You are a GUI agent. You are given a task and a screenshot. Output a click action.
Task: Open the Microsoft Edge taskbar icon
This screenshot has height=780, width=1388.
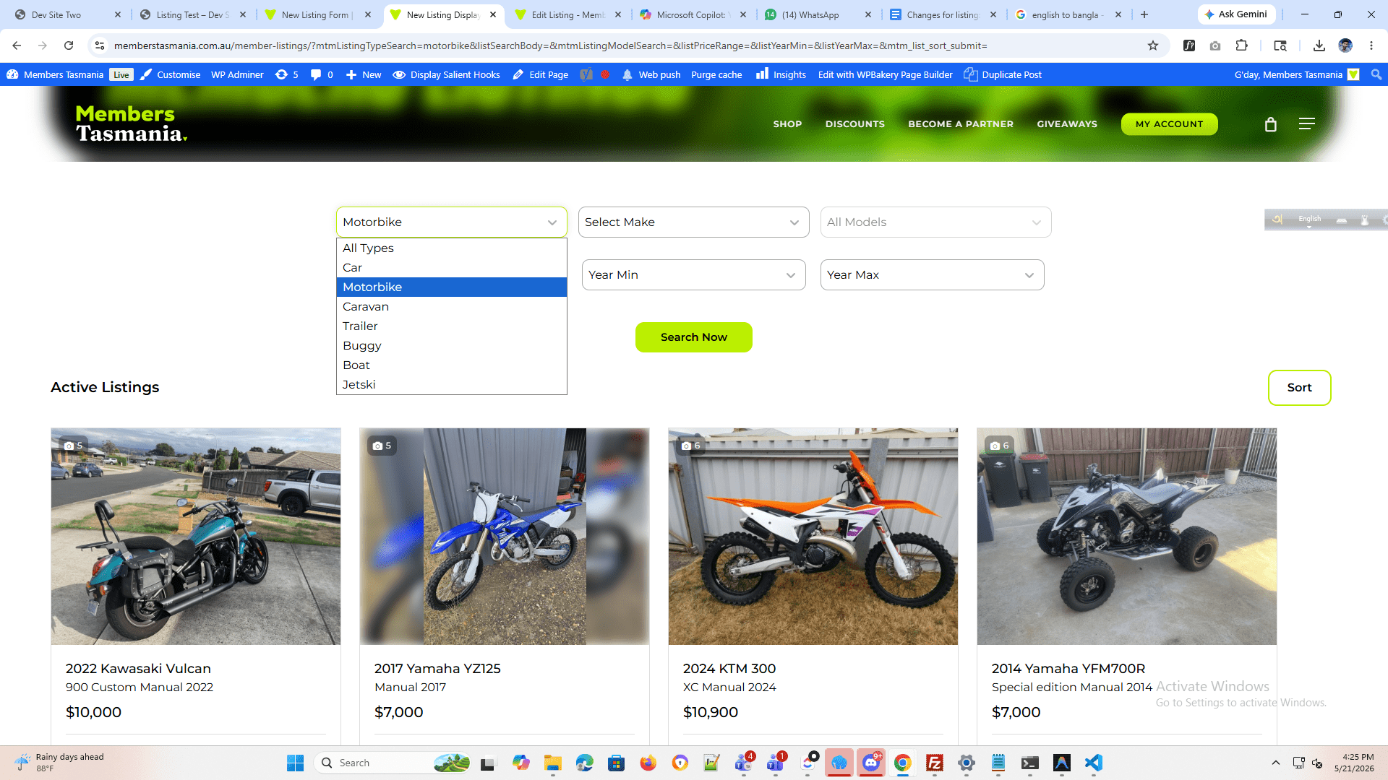pyautogui.click(x=585, y=763)
